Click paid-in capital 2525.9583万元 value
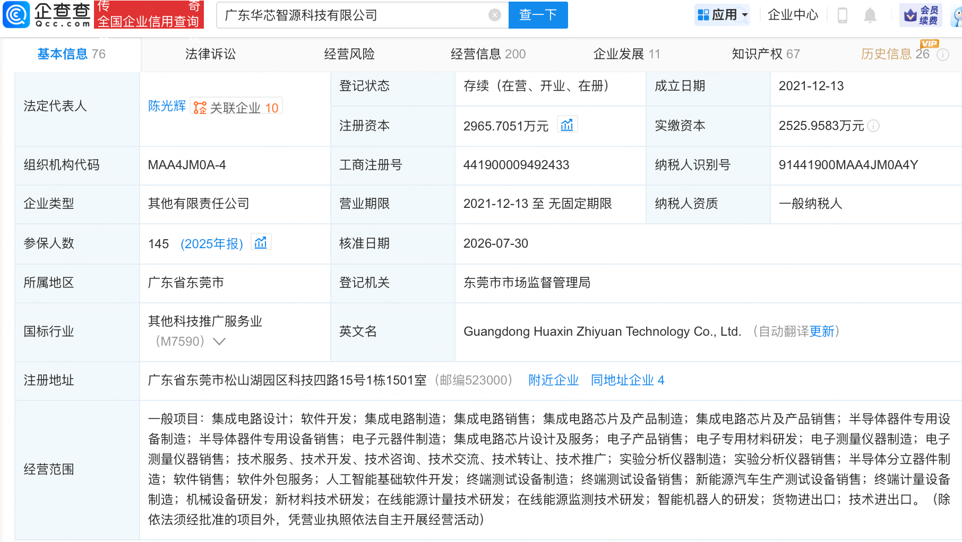 (x=821, y=126)
